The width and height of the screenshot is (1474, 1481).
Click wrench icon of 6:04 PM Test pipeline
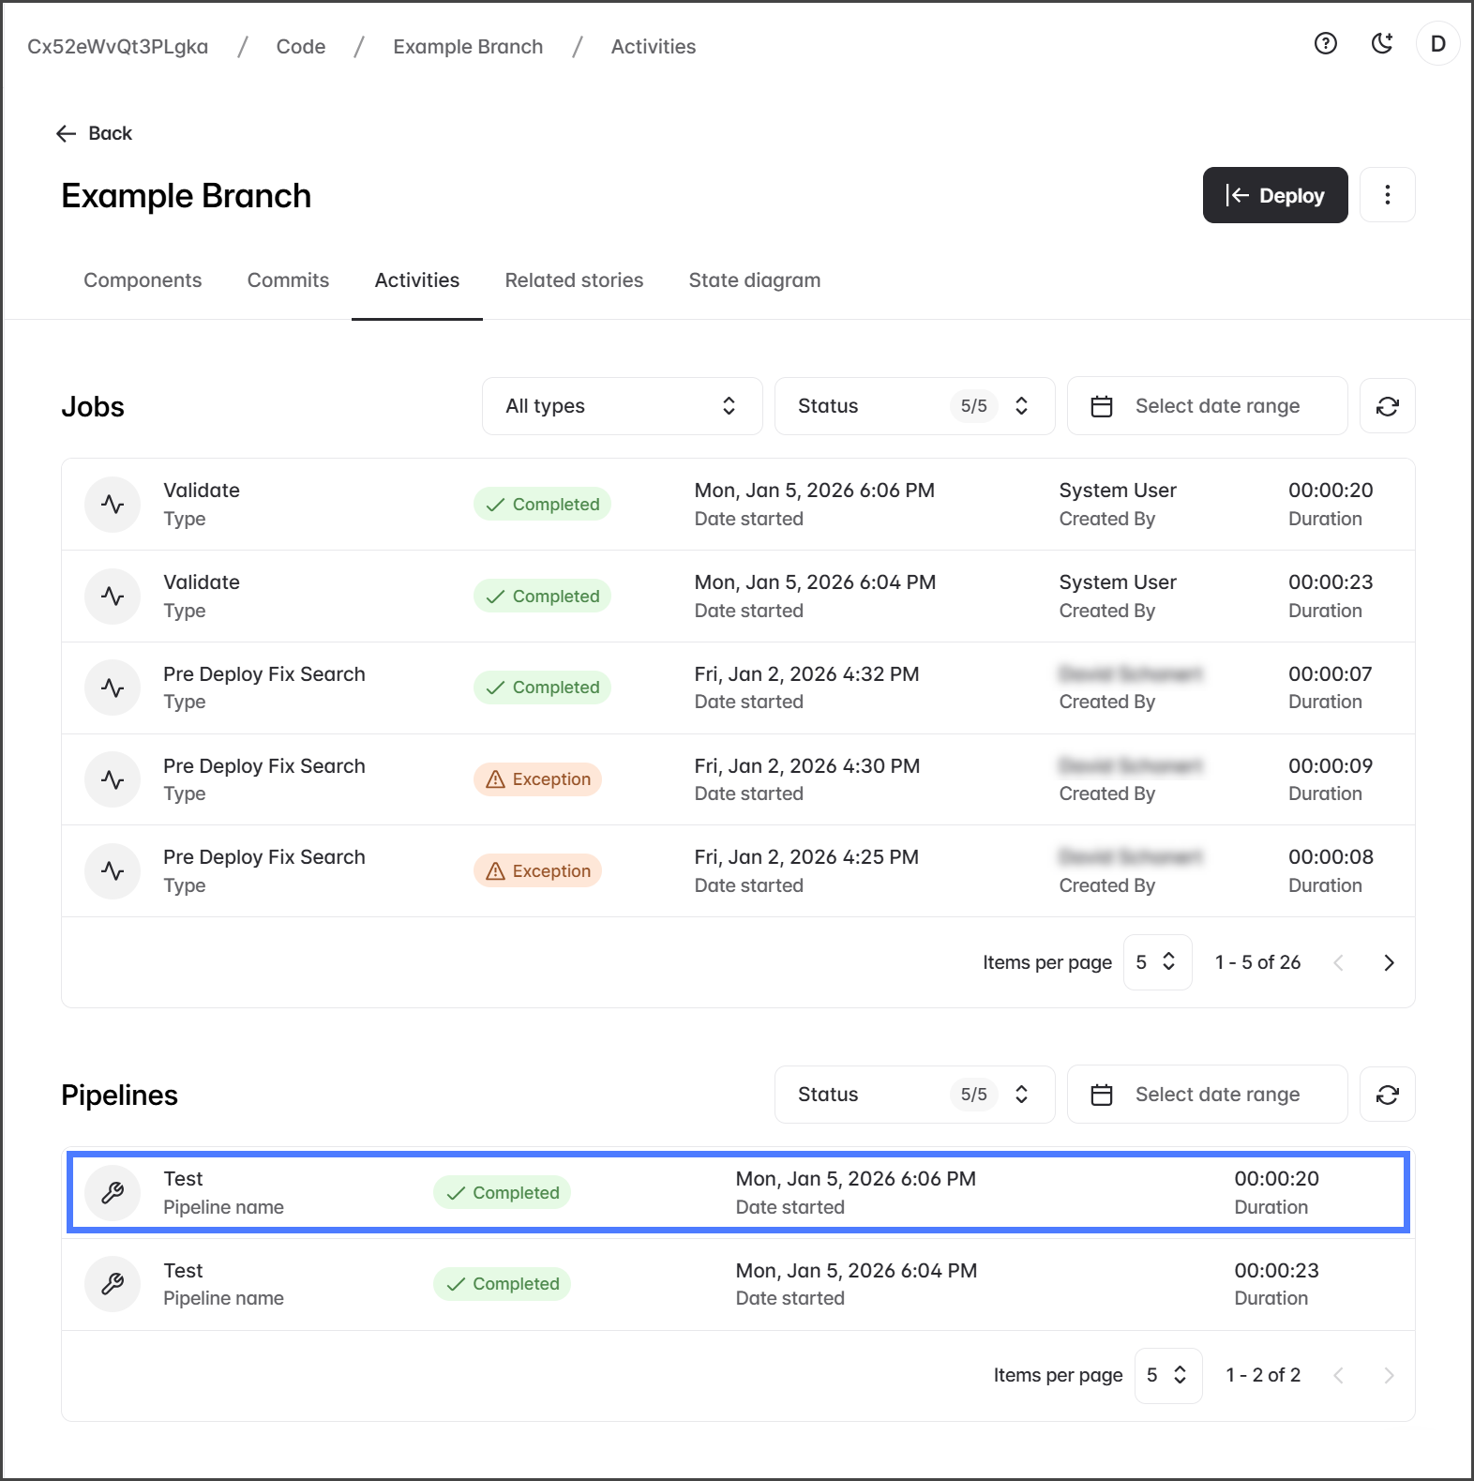pyautogui.click(x=113, y=1284)
